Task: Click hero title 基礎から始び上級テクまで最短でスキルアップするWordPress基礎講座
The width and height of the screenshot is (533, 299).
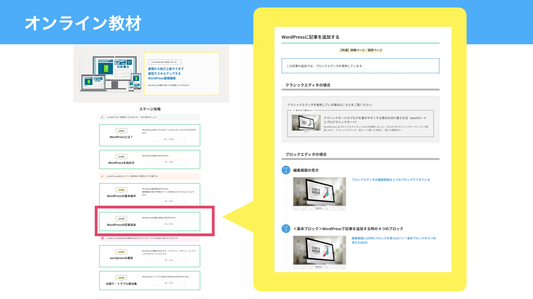Action: (166, 73)
